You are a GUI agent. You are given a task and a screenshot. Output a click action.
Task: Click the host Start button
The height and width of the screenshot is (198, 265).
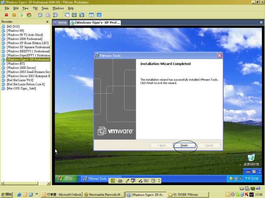point(6,194)
